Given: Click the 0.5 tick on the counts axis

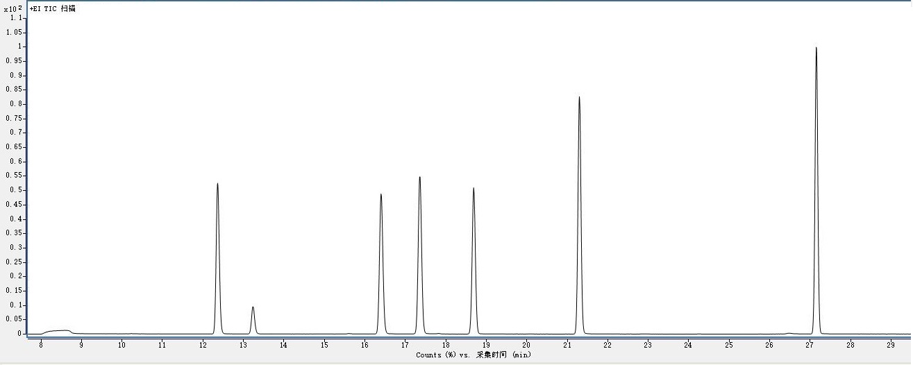Looking at the screenshot, I should (15, 190).
